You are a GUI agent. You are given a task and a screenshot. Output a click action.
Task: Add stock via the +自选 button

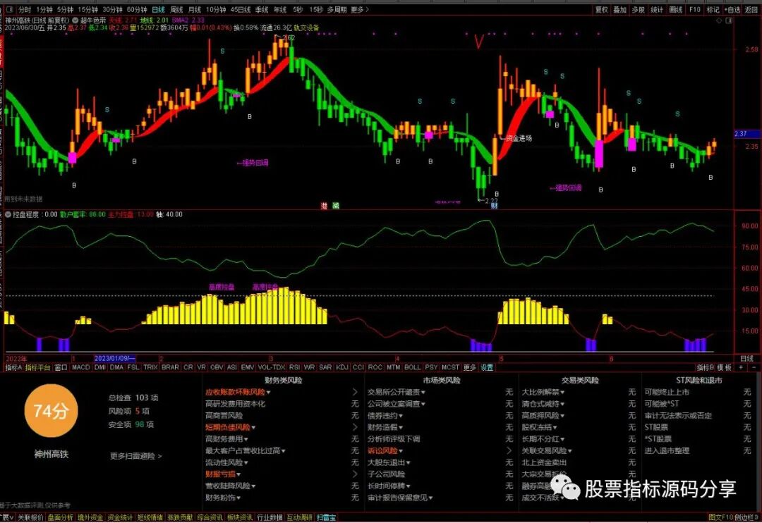click(x=732, y=9)
